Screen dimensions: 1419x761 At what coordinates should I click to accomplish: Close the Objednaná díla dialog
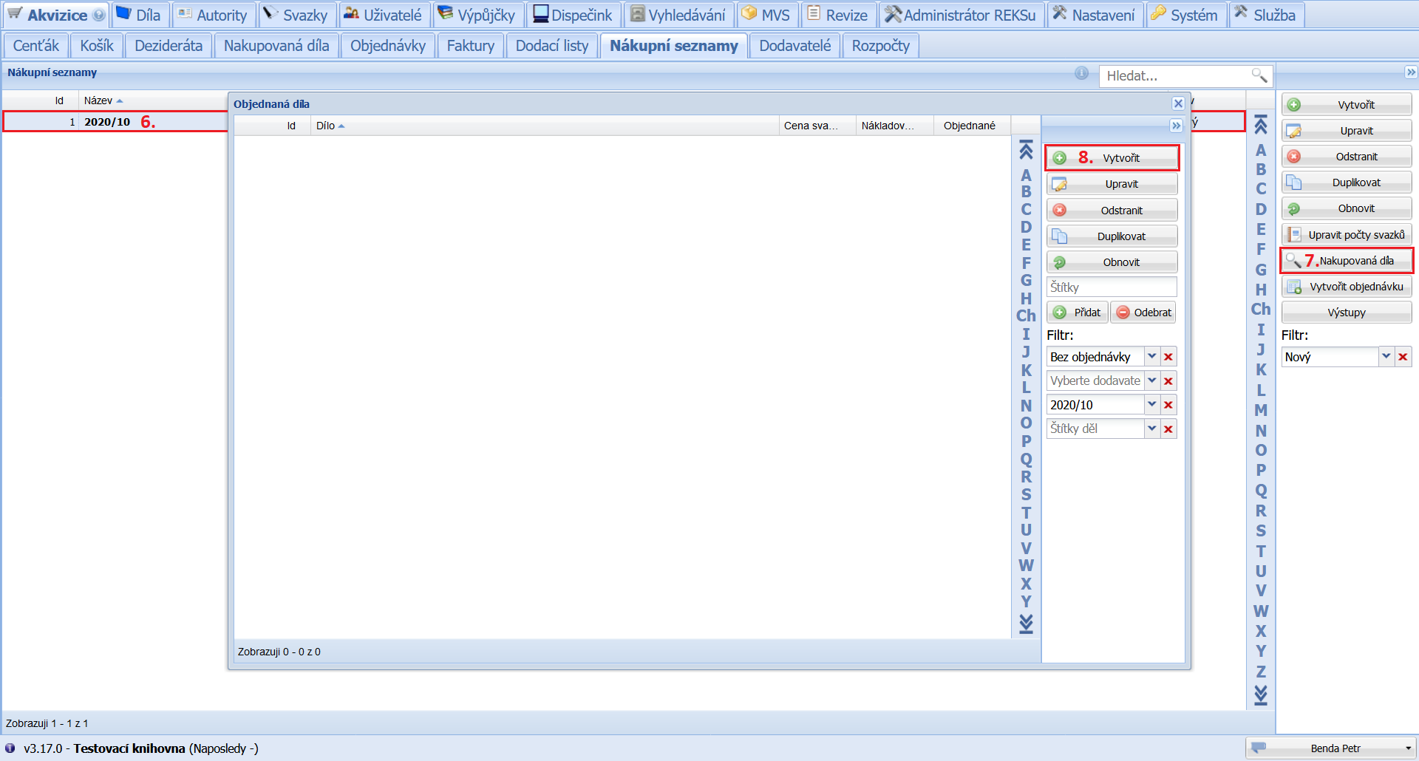tap(1178, 103)
